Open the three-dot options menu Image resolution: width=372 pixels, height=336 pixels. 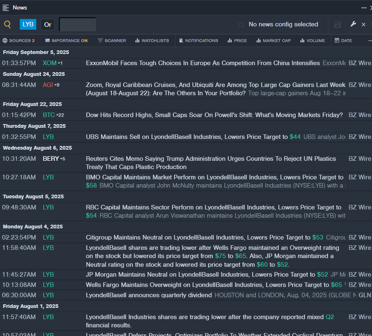click(x=364, y=8)
